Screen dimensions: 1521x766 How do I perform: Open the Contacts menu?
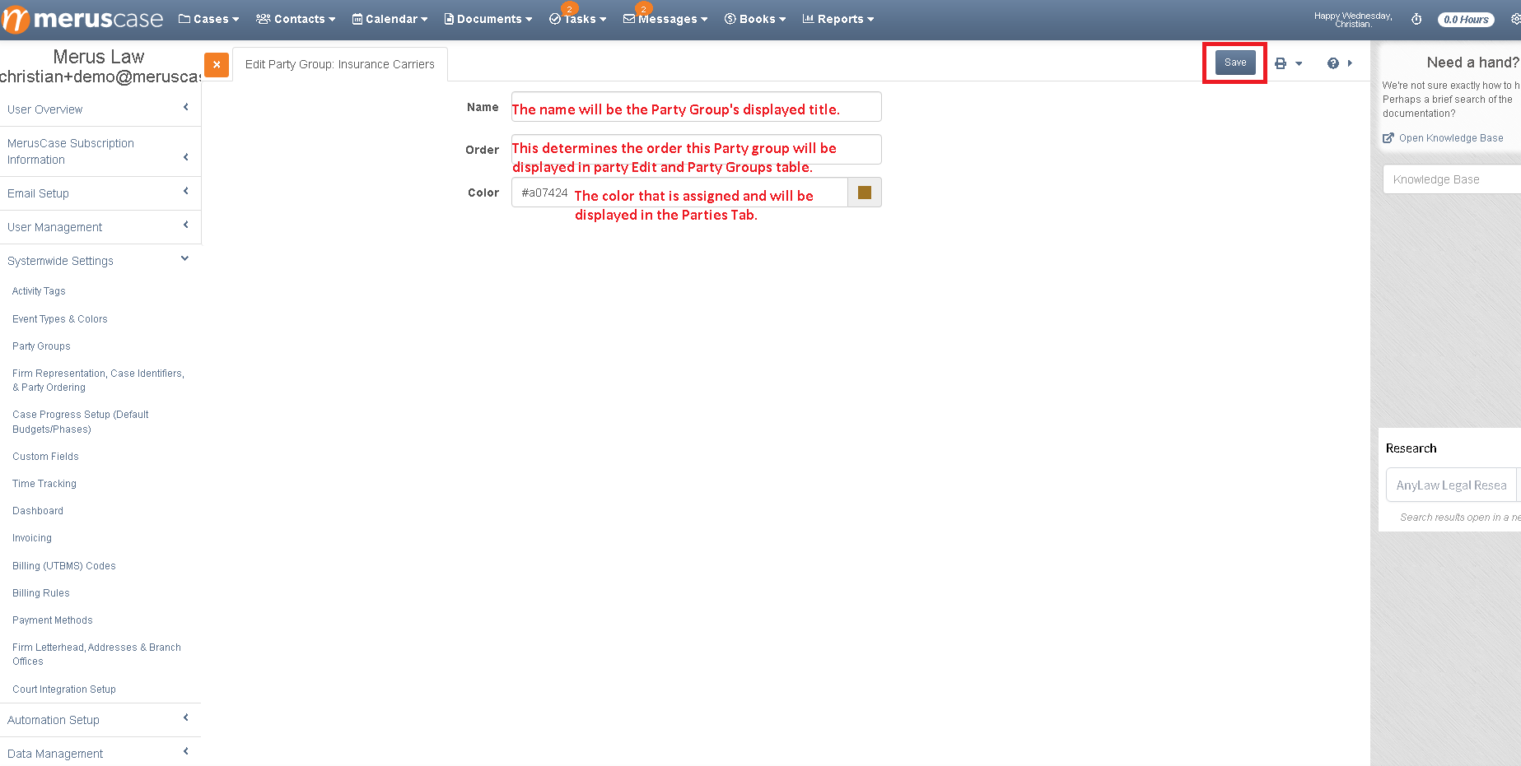click(296, 19)
